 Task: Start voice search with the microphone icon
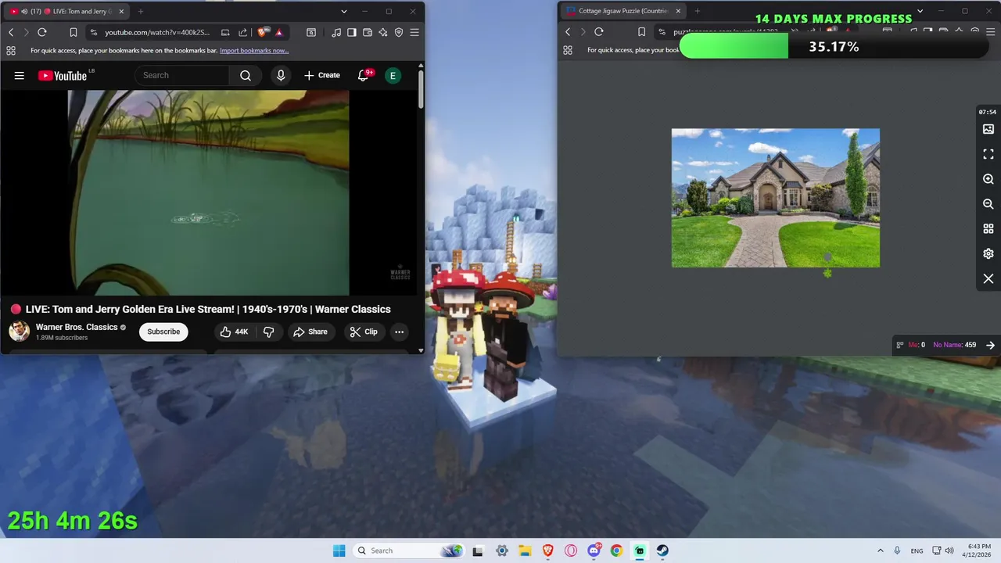coord(281,75)
